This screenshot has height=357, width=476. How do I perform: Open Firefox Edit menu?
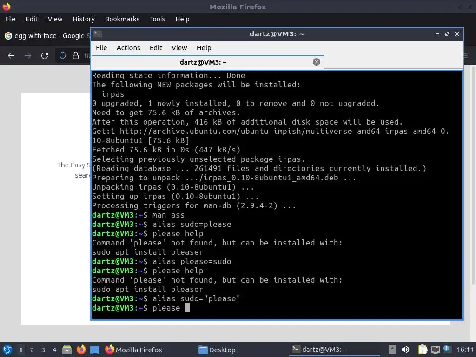32,19
